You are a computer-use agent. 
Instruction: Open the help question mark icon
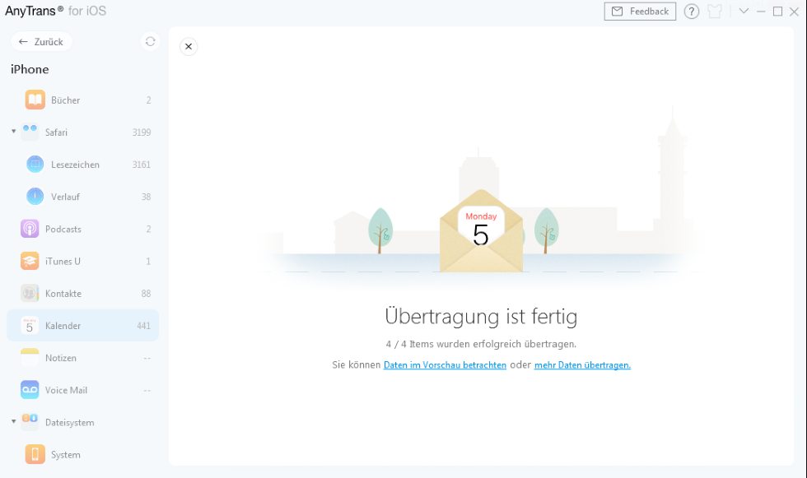(691, 12)
